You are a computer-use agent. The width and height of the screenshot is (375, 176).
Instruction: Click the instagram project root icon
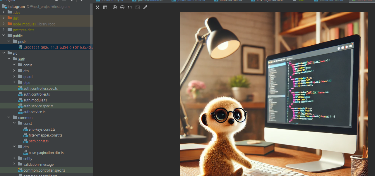(4, 6)
